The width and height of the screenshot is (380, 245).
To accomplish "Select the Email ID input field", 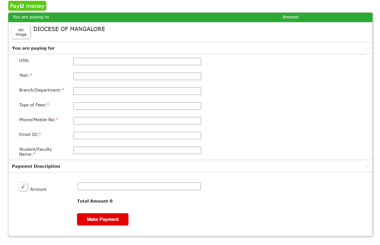I will tap(137, 135).
